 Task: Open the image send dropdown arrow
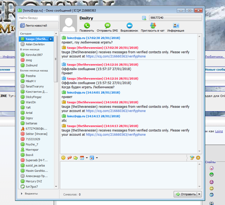point(97,158)
